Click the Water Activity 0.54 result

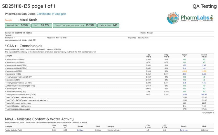[80, 130]
